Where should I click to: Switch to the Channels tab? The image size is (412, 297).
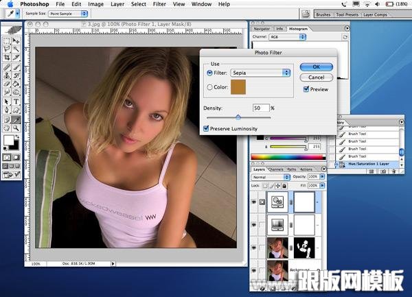tap(276, 169)
